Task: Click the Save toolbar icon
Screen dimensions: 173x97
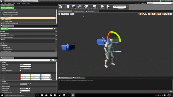Action: (x=68, y=7)
